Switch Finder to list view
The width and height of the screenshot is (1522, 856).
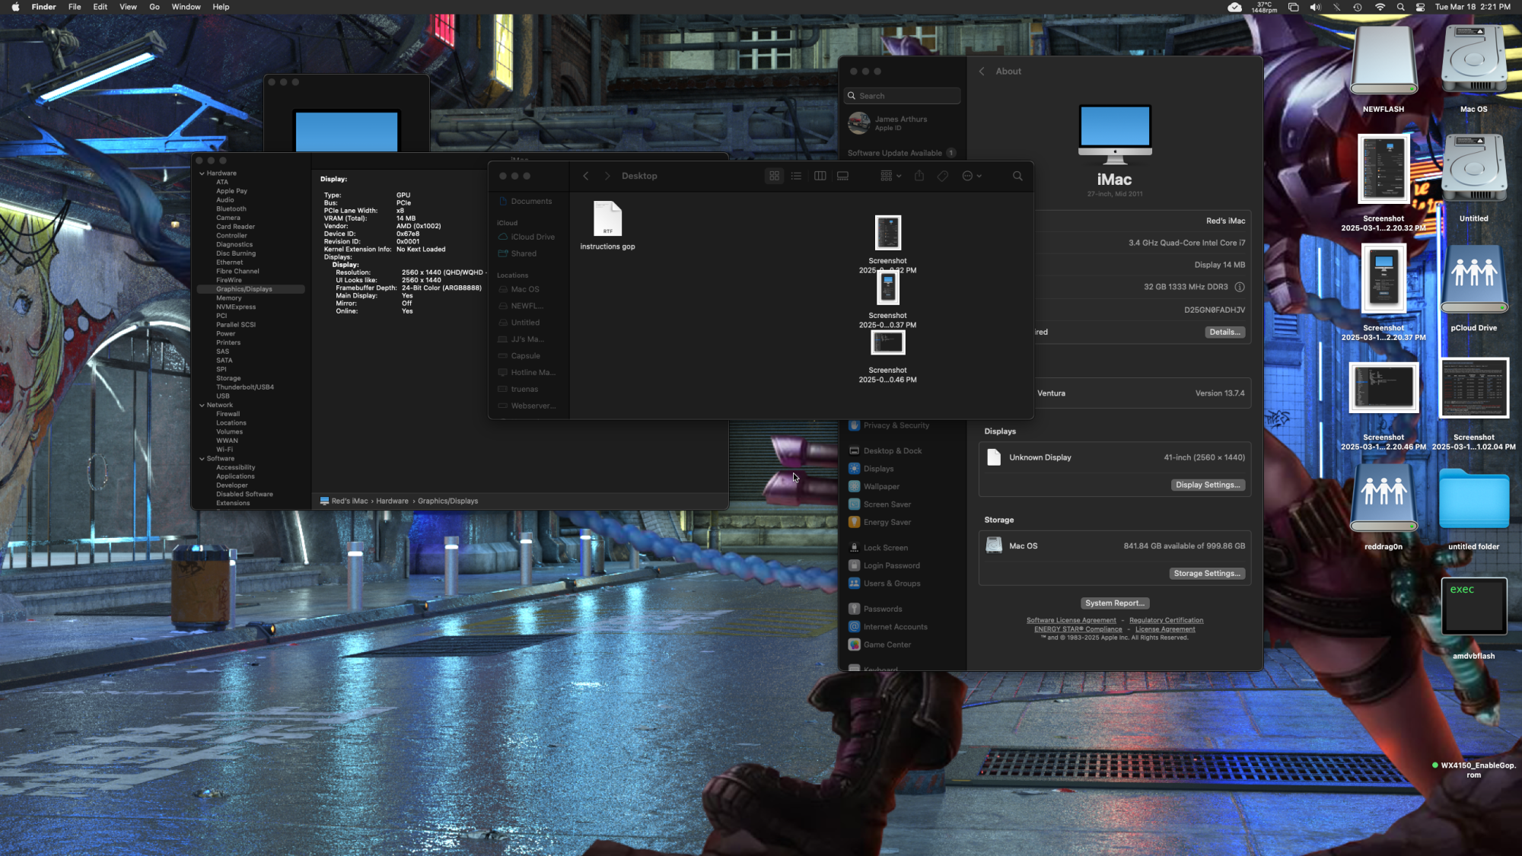click(796, 176)
